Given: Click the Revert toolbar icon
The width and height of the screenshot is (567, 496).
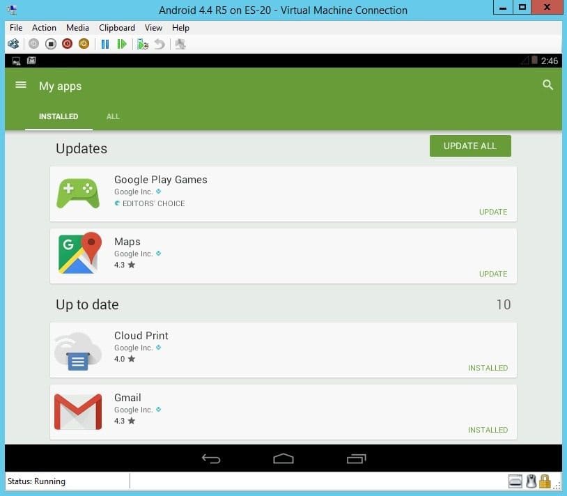Looking at the screenshot, I should pos(160,44).
